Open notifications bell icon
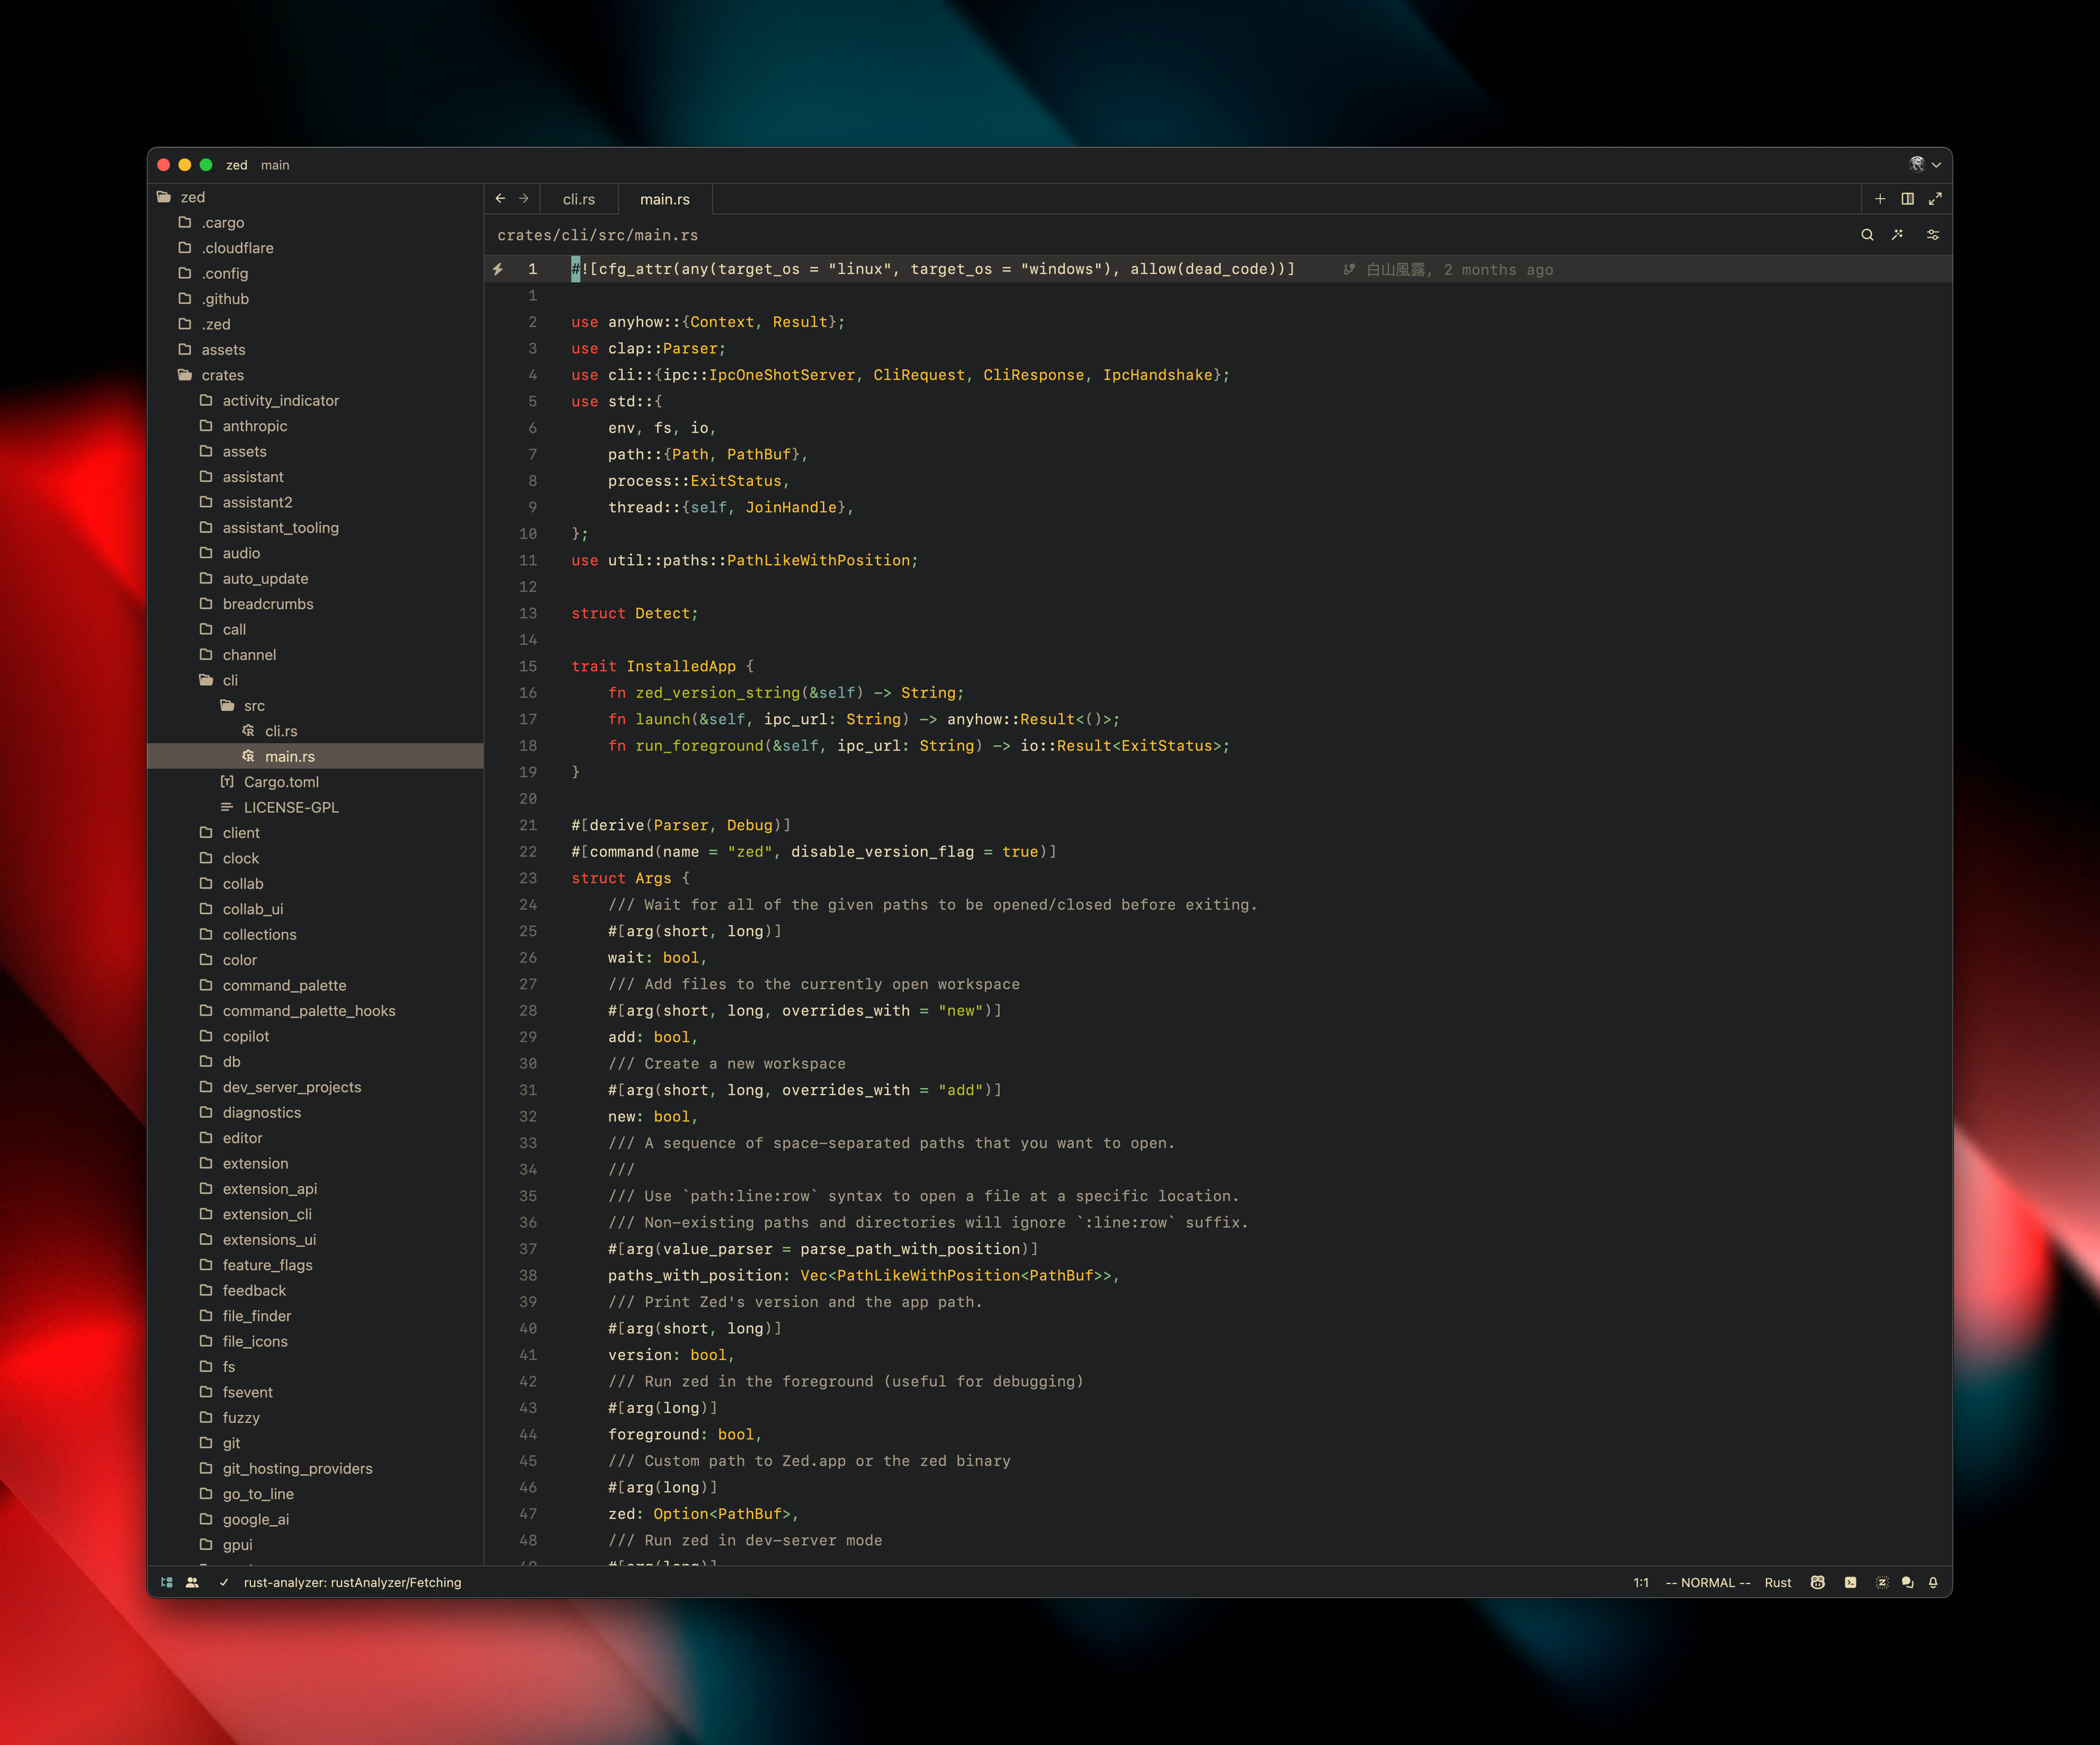The width and height of the screenshot is (2100, 1745). tap(1933, 1582)
